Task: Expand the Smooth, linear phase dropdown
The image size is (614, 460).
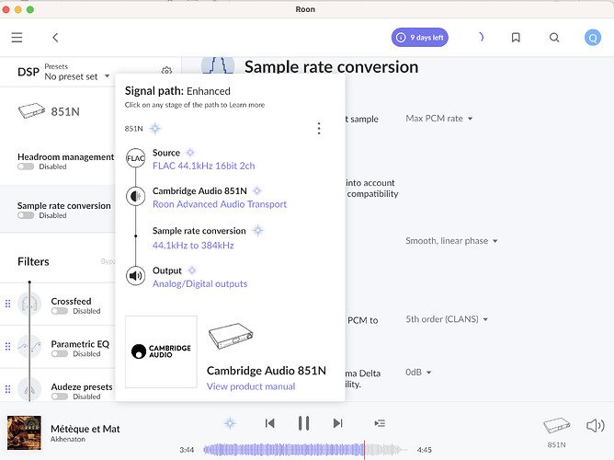Action: click(451, 240)
